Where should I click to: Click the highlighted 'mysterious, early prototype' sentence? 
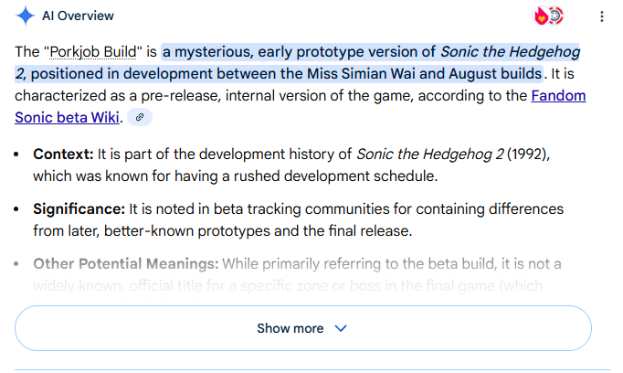[301, 51]
